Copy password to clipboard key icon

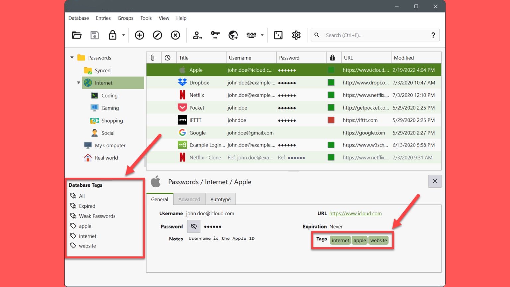[215, 35]
